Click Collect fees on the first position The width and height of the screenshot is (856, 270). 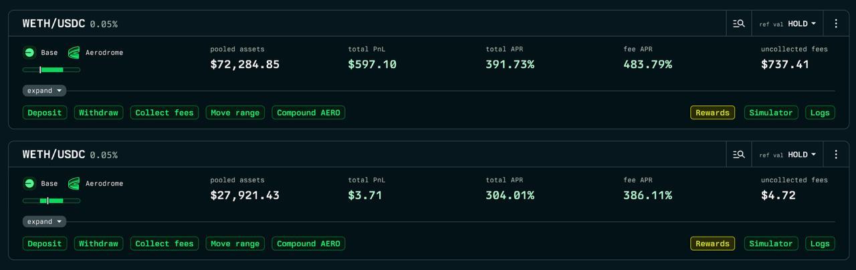165,113
